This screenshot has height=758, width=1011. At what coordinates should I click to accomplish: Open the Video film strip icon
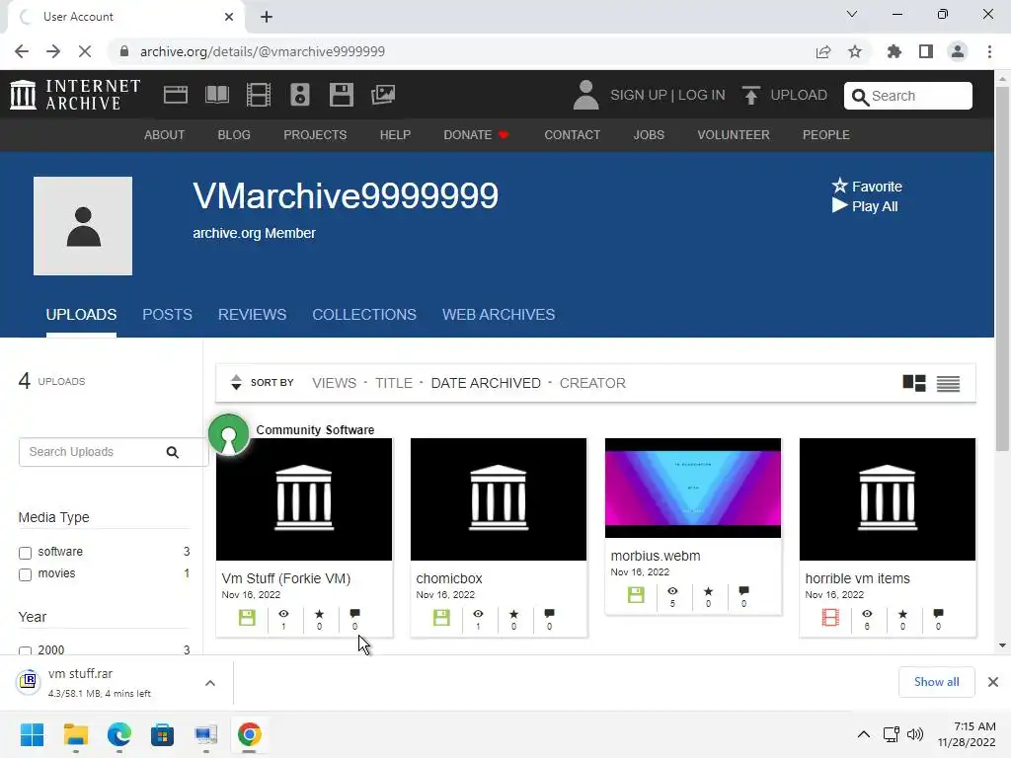[259, 95]
